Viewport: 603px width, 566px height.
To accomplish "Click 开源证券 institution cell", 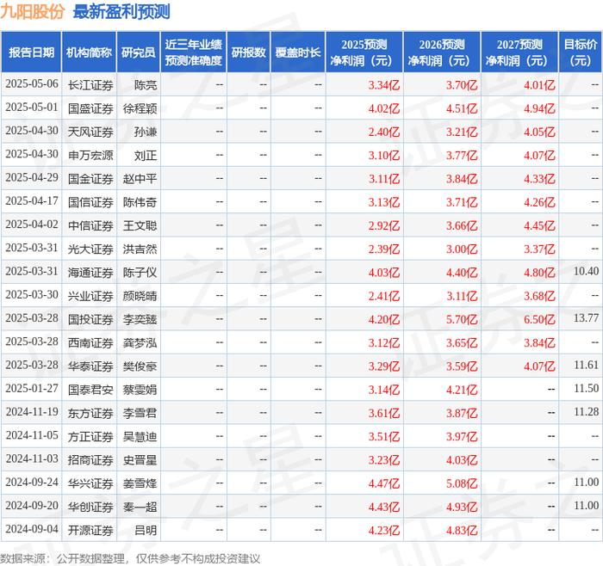I will [90, 530].
